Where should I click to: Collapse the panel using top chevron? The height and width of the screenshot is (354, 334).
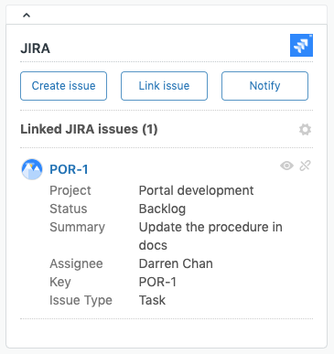[27, 15]
